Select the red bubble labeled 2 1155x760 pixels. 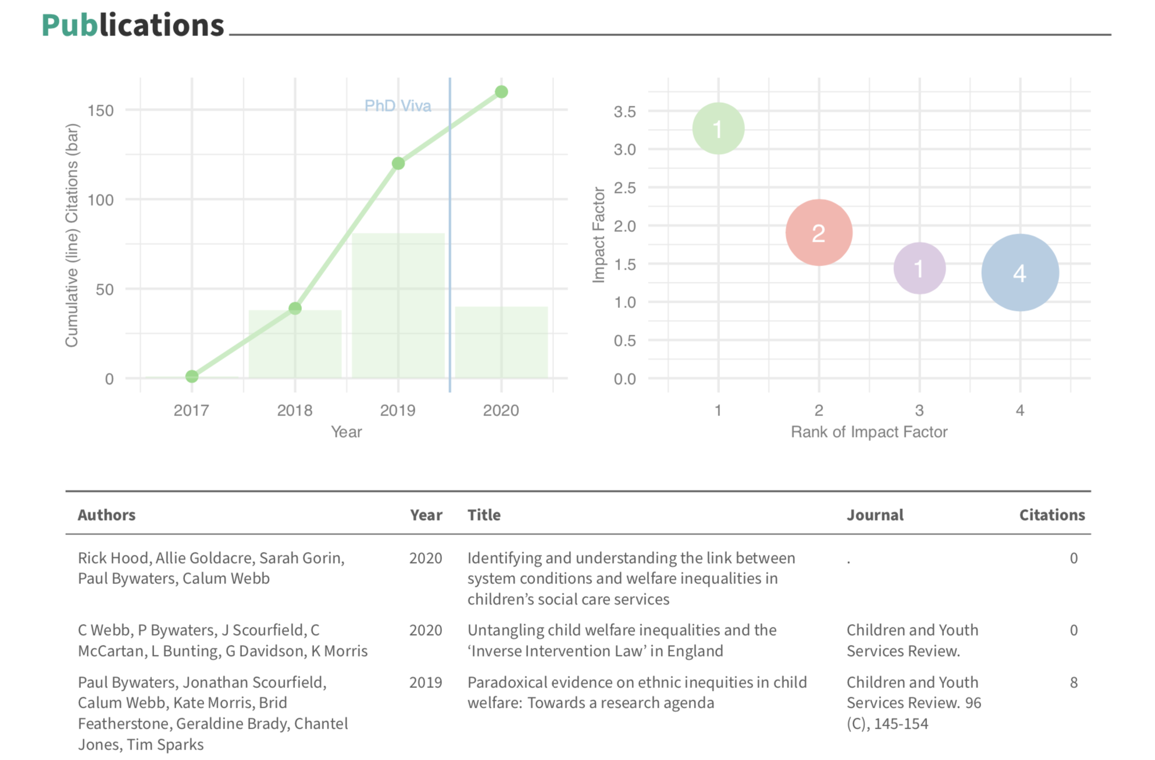pyautogui.click(x=819, y=232)
